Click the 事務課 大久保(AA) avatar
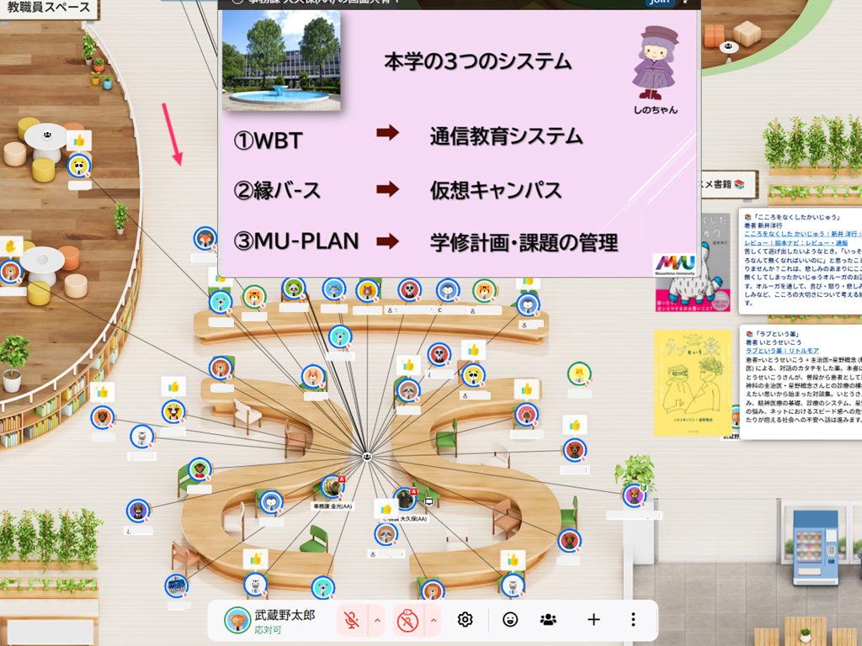862x646 pixels. 406,499
